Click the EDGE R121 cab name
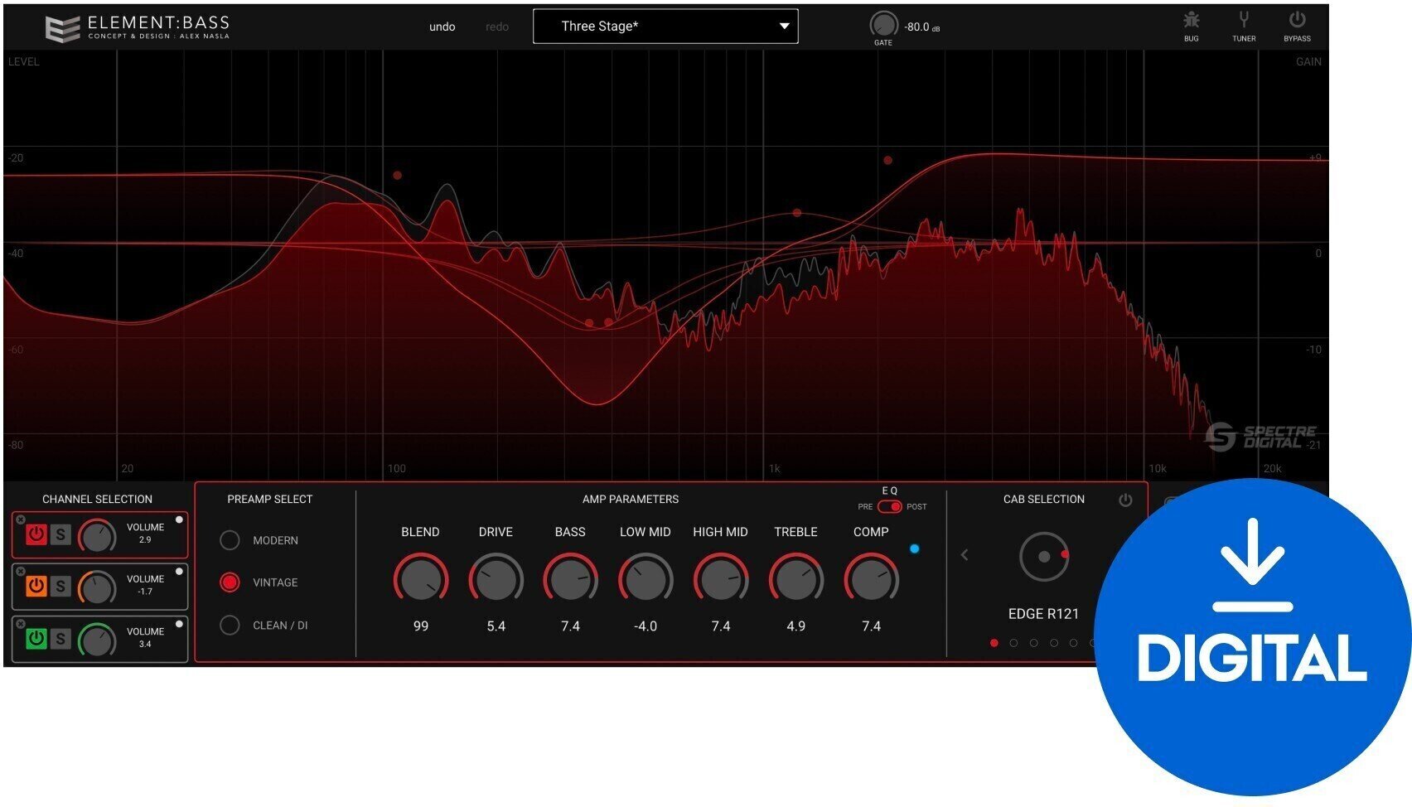The height and width of the screenshot is (807, 1412). [x=1043, y=614]
